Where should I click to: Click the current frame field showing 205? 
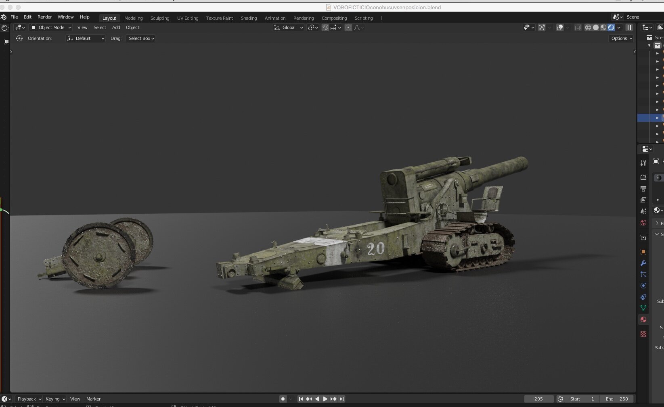539,399
